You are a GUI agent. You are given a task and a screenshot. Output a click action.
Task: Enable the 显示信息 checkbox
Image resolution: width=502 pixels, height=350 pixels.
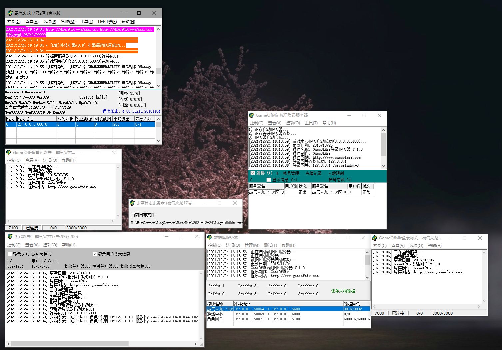tap(268, 180)
